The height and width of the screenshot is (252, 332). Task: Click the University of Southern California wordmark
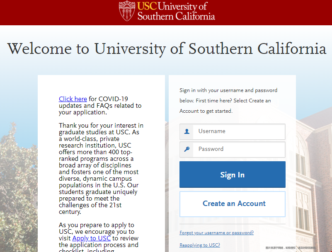tap(176, 11)
